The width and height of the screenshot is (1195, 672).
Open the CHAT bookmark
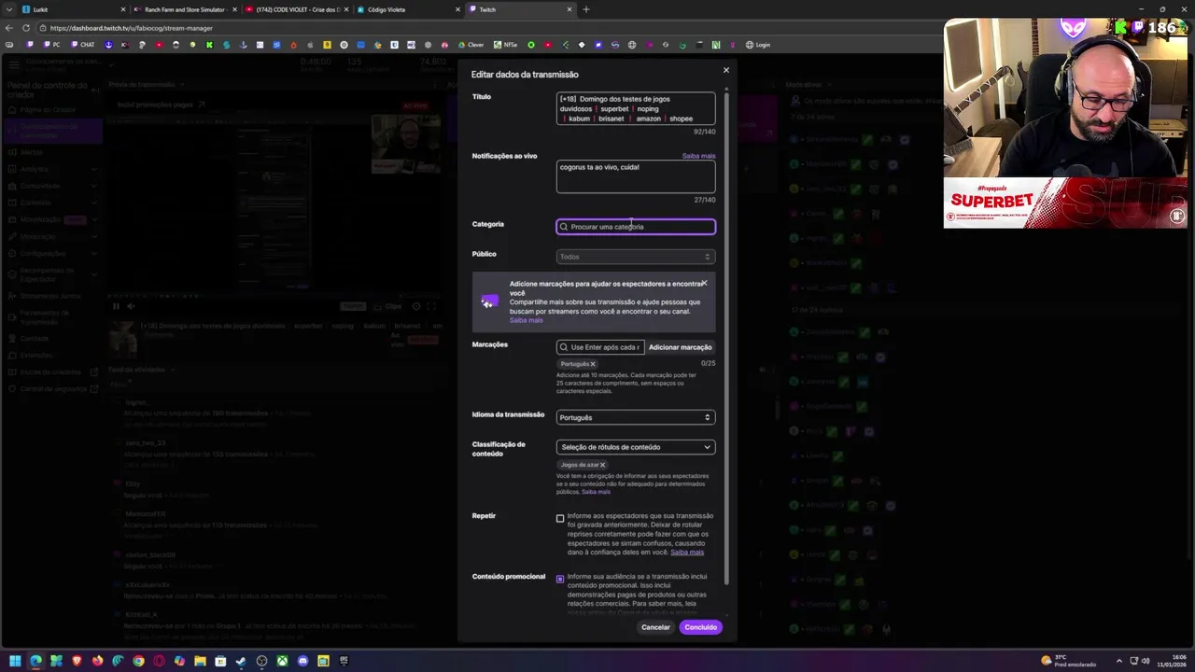click(x=82, y=45)
